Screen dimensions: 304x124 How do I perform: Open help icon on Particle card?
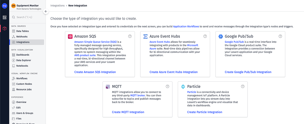coord(243,87)
